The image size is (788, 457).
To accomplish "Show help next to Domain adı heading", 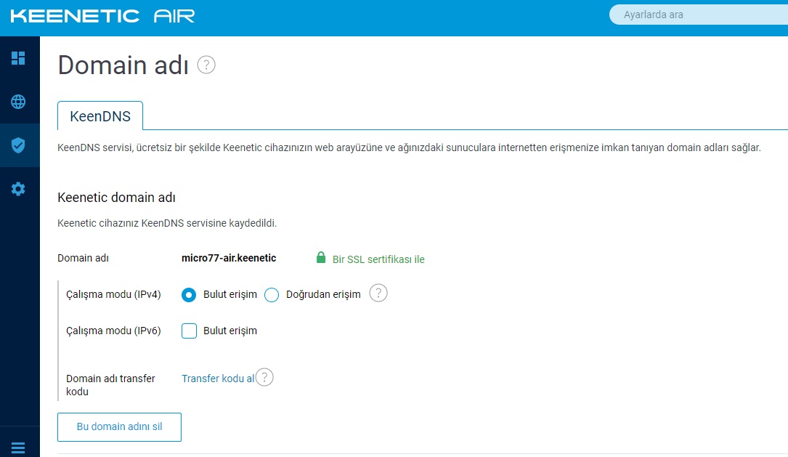I will click(206, 65).
